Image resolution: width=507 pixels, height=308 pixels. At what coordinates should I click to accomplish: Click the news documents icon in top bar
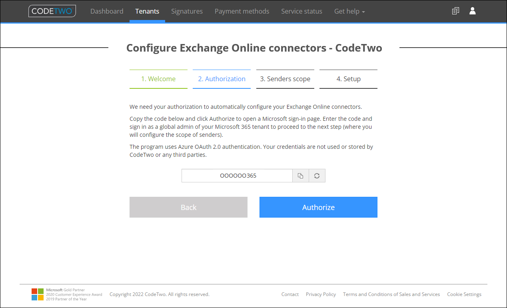tap(455, 11)
